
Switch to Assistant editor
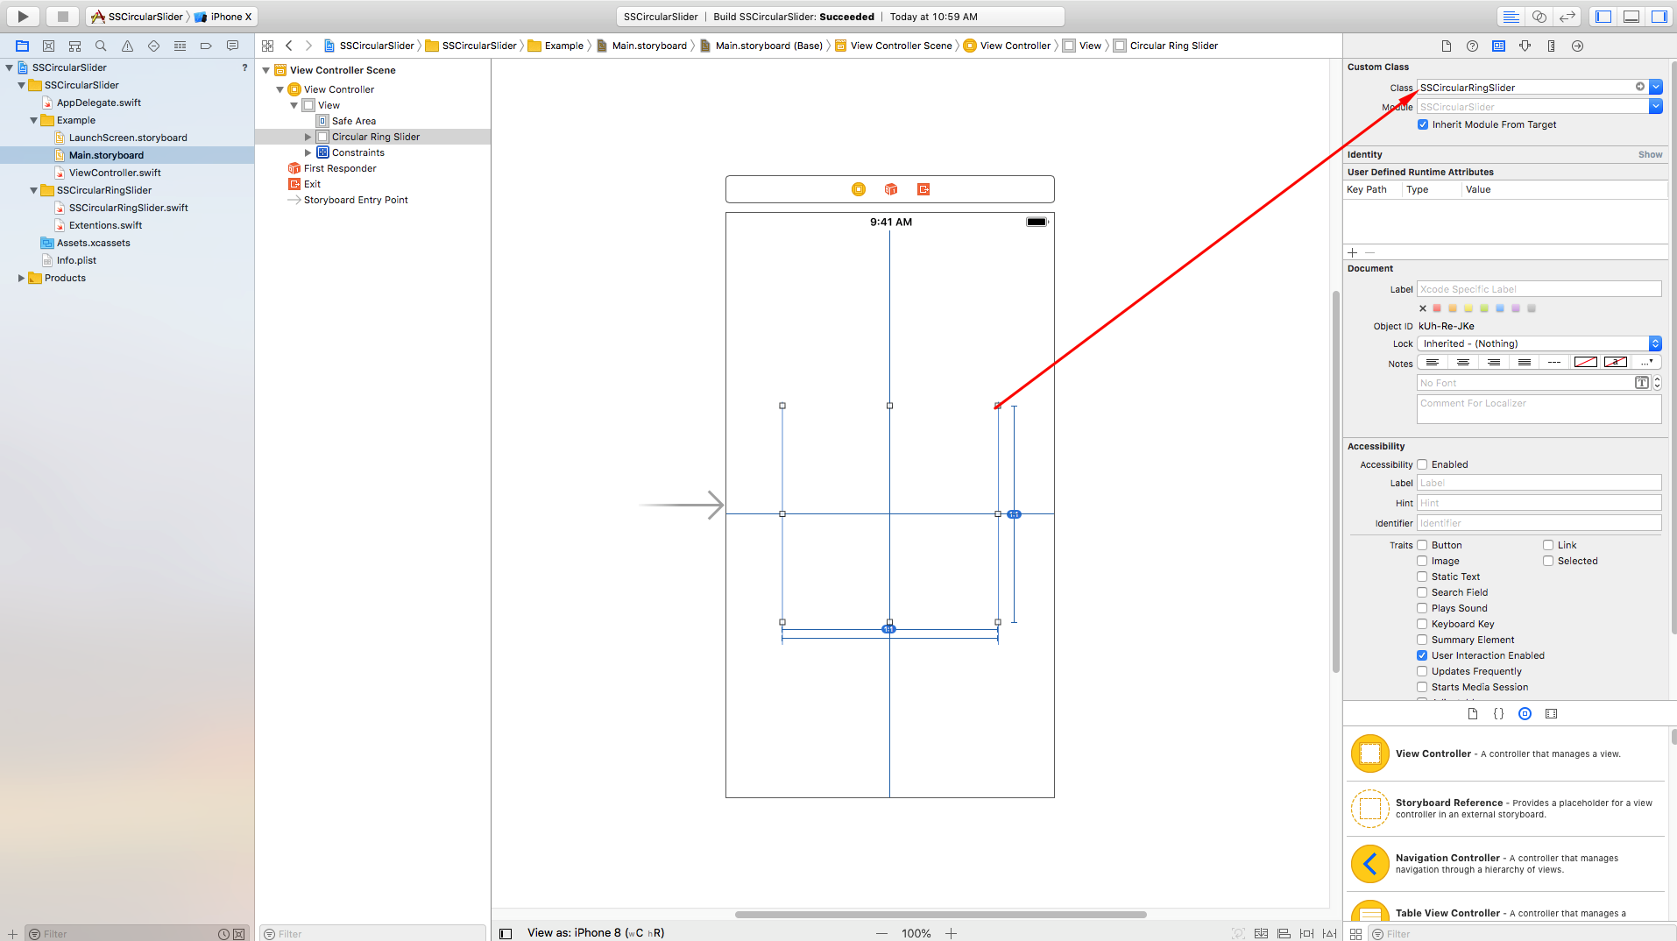1539,17
